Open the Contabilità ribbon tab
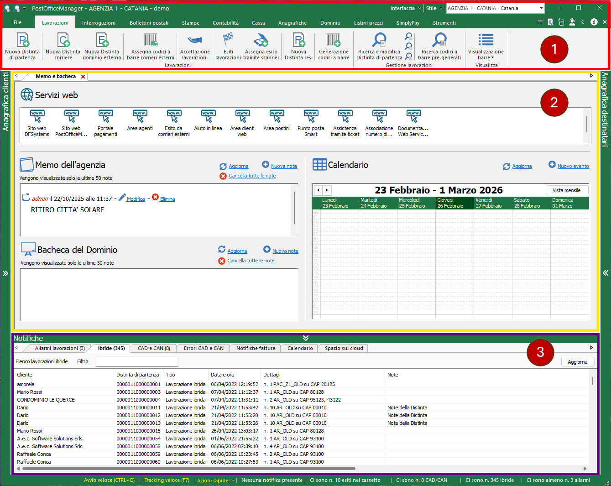611x486 pixels. 225,23
